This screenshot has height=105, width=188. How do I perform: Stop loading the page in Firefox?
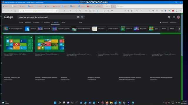click(x=11, y=11)
